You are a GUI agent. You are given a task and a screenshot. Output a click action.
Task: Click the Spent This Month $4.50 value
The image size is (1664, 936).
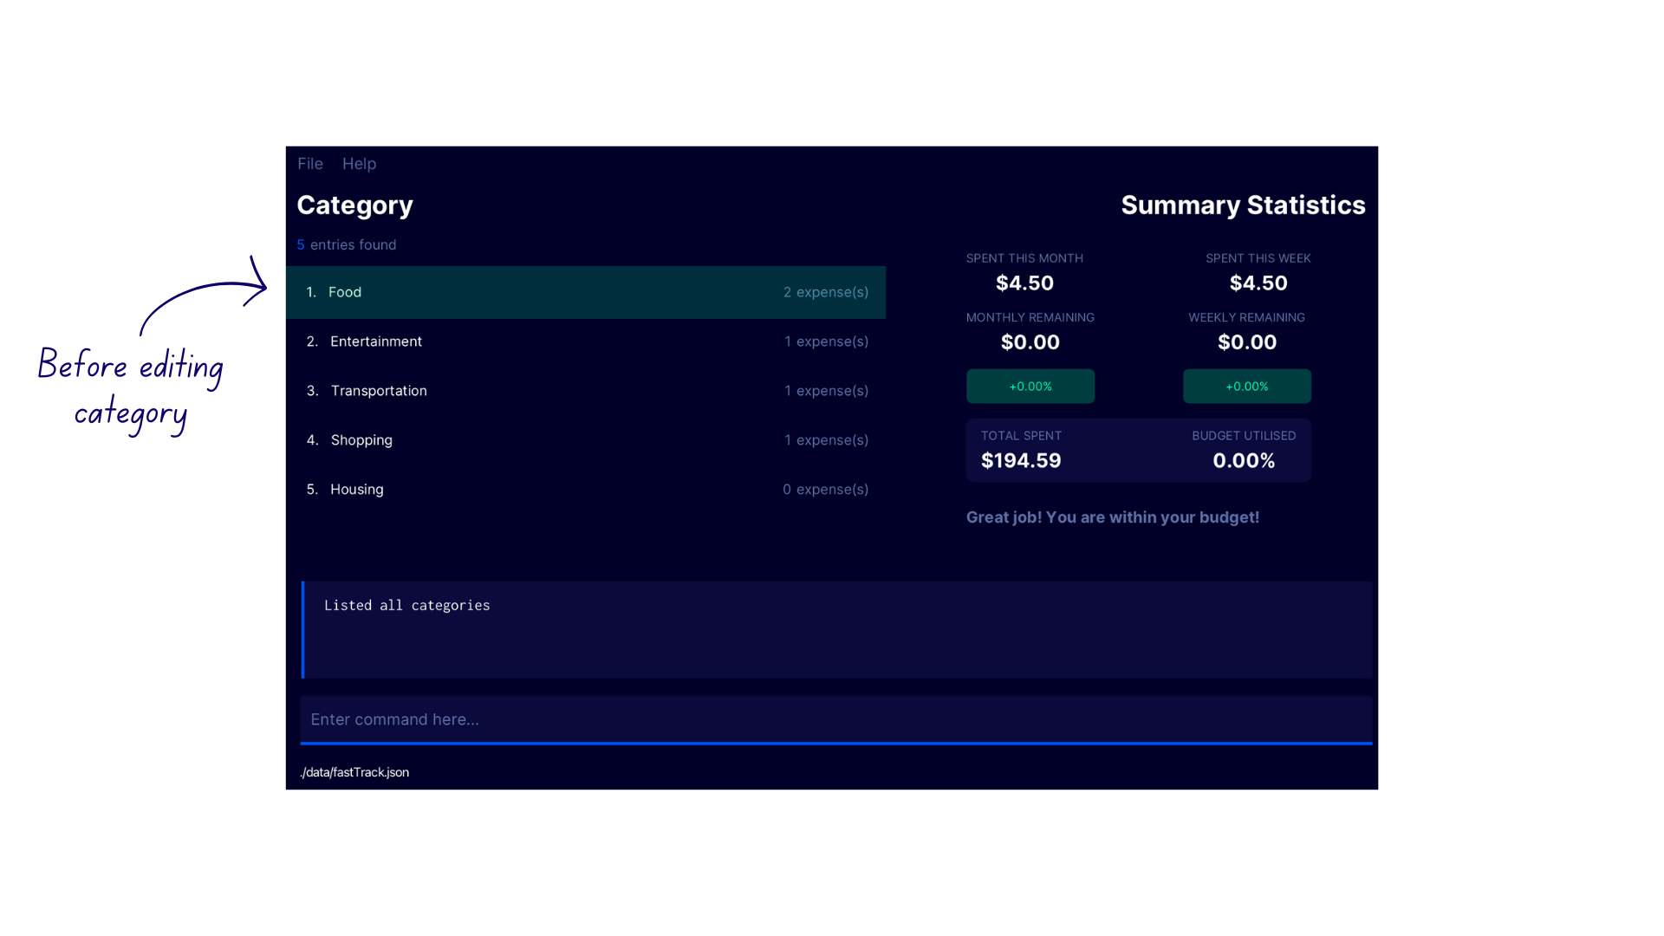1024,283
